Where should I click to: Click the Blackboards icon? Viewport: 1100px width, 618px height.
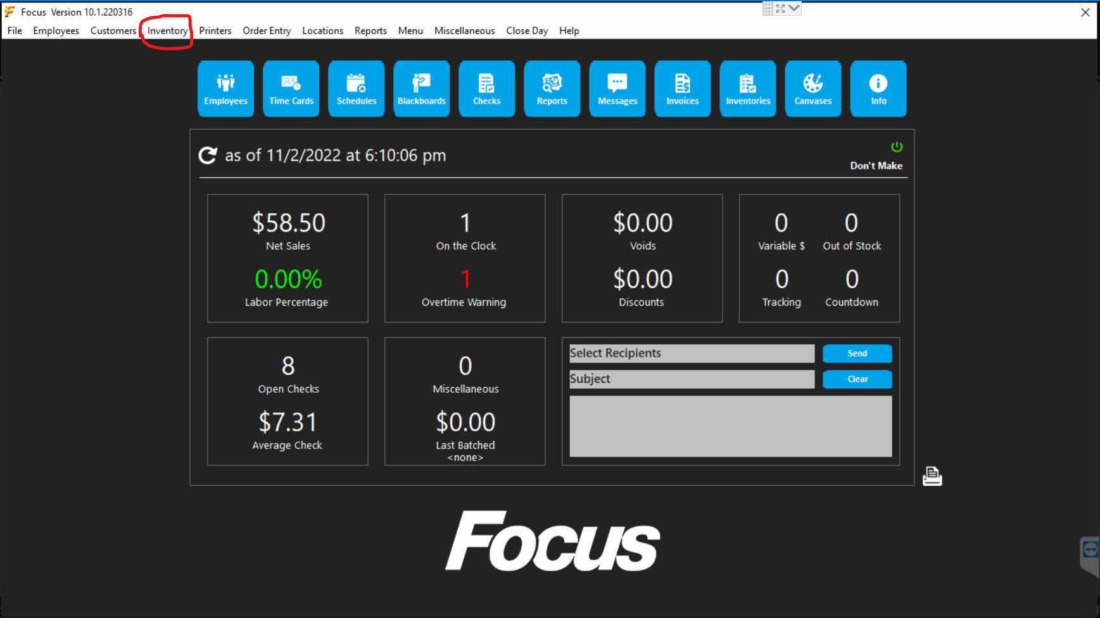coord(421,89)
